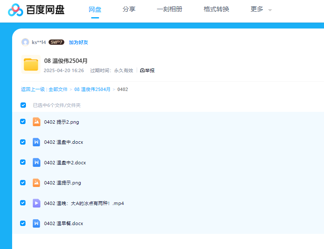Click the video icon for the mp4 file
The width and height of the screenshot is (324, 249).
pos(36,203)
